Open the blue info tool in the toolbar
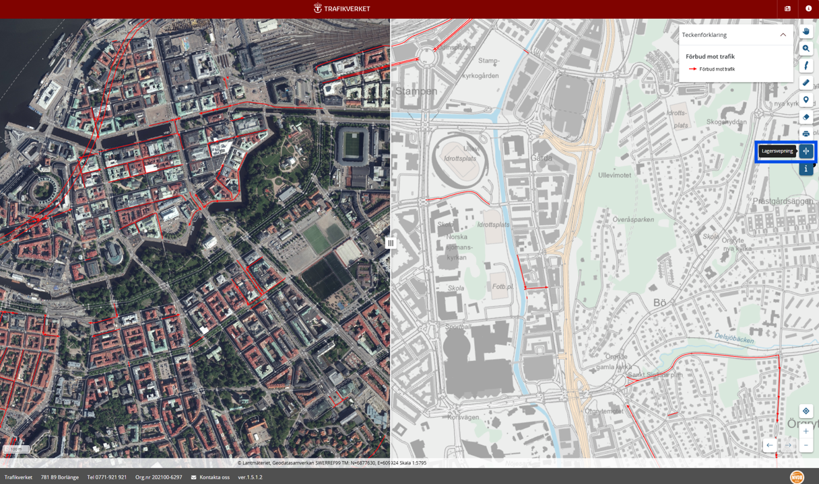 (x=806, y=169)
